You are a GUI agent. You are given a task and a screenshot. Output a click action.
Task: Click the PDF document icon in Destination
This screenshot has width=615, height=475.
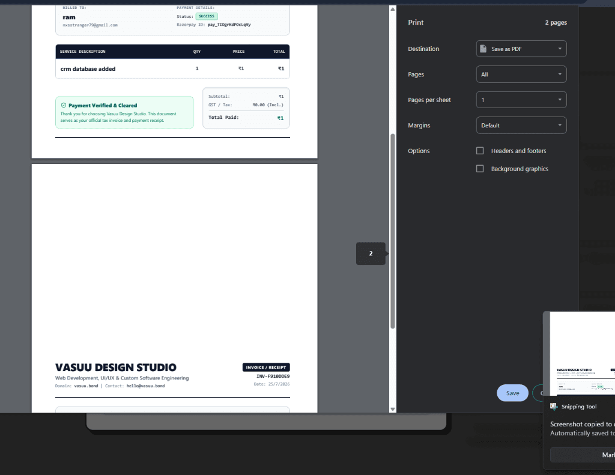coord(483,49)
